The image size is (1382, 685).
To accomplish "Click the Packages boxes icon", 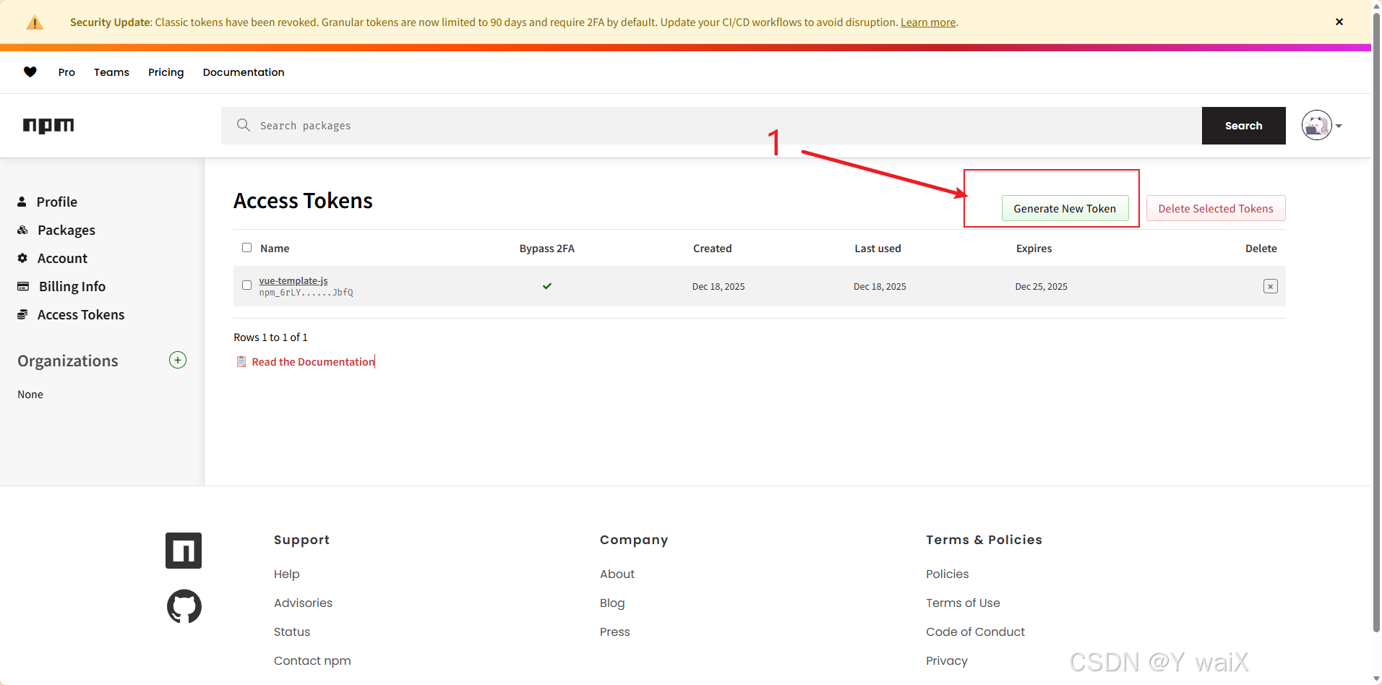I will 22,230.
